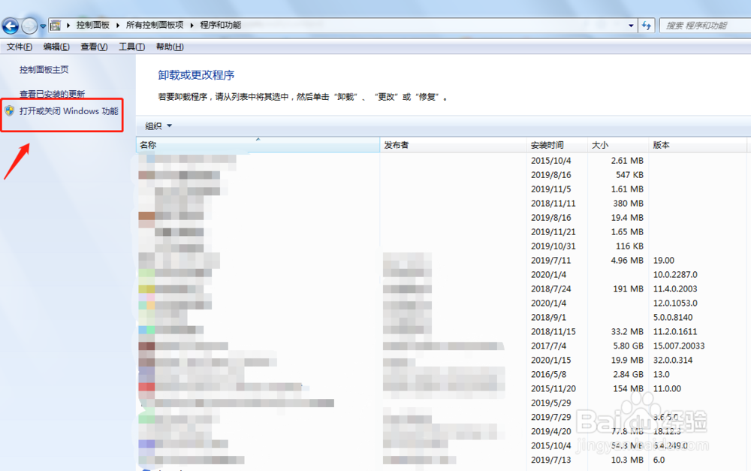The width and height of the screenshot is (751, 471).
Task: Select row dated 2019/7/13
Action: click(x=442, y=460)
